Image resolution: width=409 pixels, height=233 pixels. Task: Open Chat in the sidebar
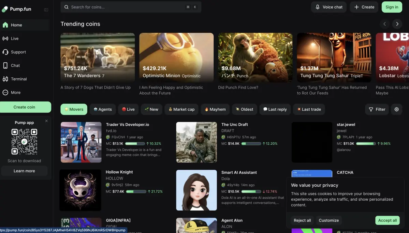click(15, 65)
